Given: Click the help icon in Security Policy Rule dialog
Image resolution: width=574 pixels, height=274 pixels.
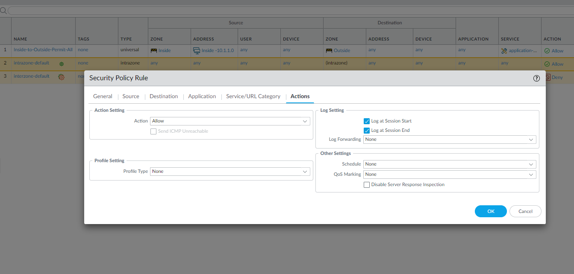Looking at the screenshot, I should point(536,79).
